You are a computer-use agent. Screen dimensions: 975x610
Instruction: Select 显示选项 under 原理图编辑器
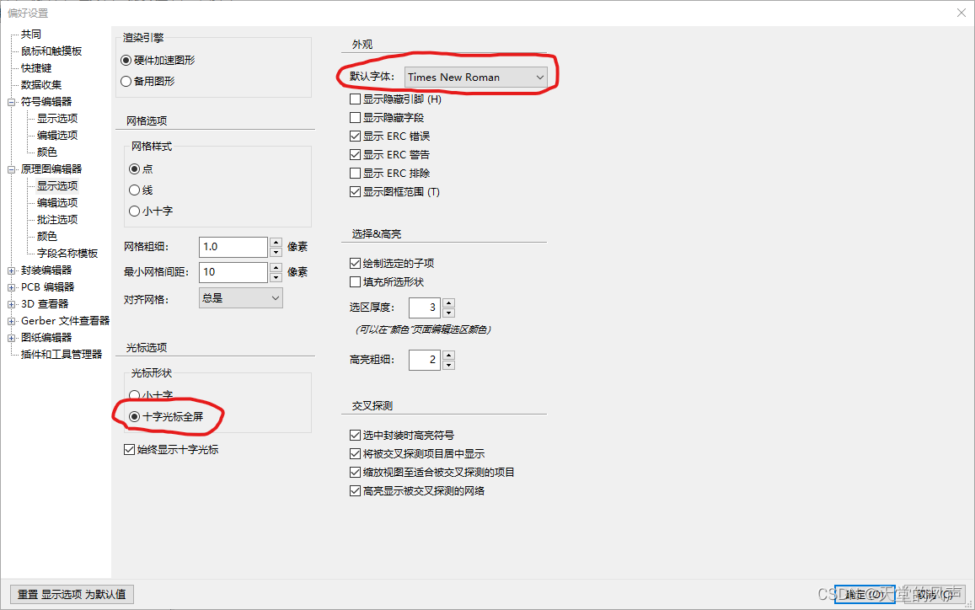57,186
